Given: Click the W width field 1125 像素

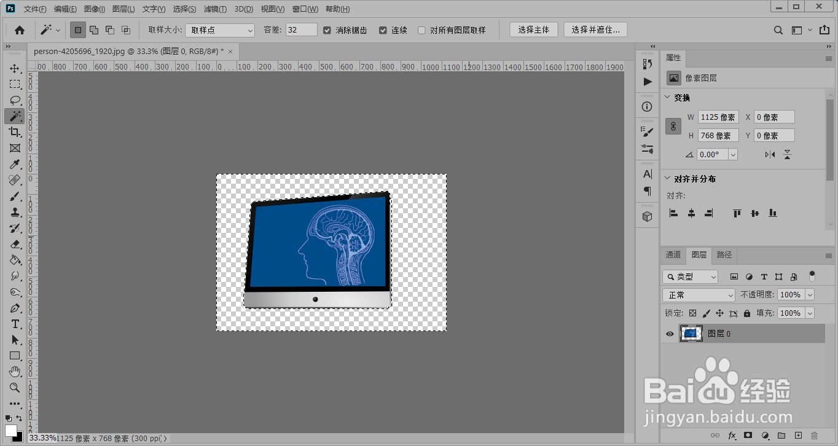Looking at the screenshot, I should (x=718, y=117).
